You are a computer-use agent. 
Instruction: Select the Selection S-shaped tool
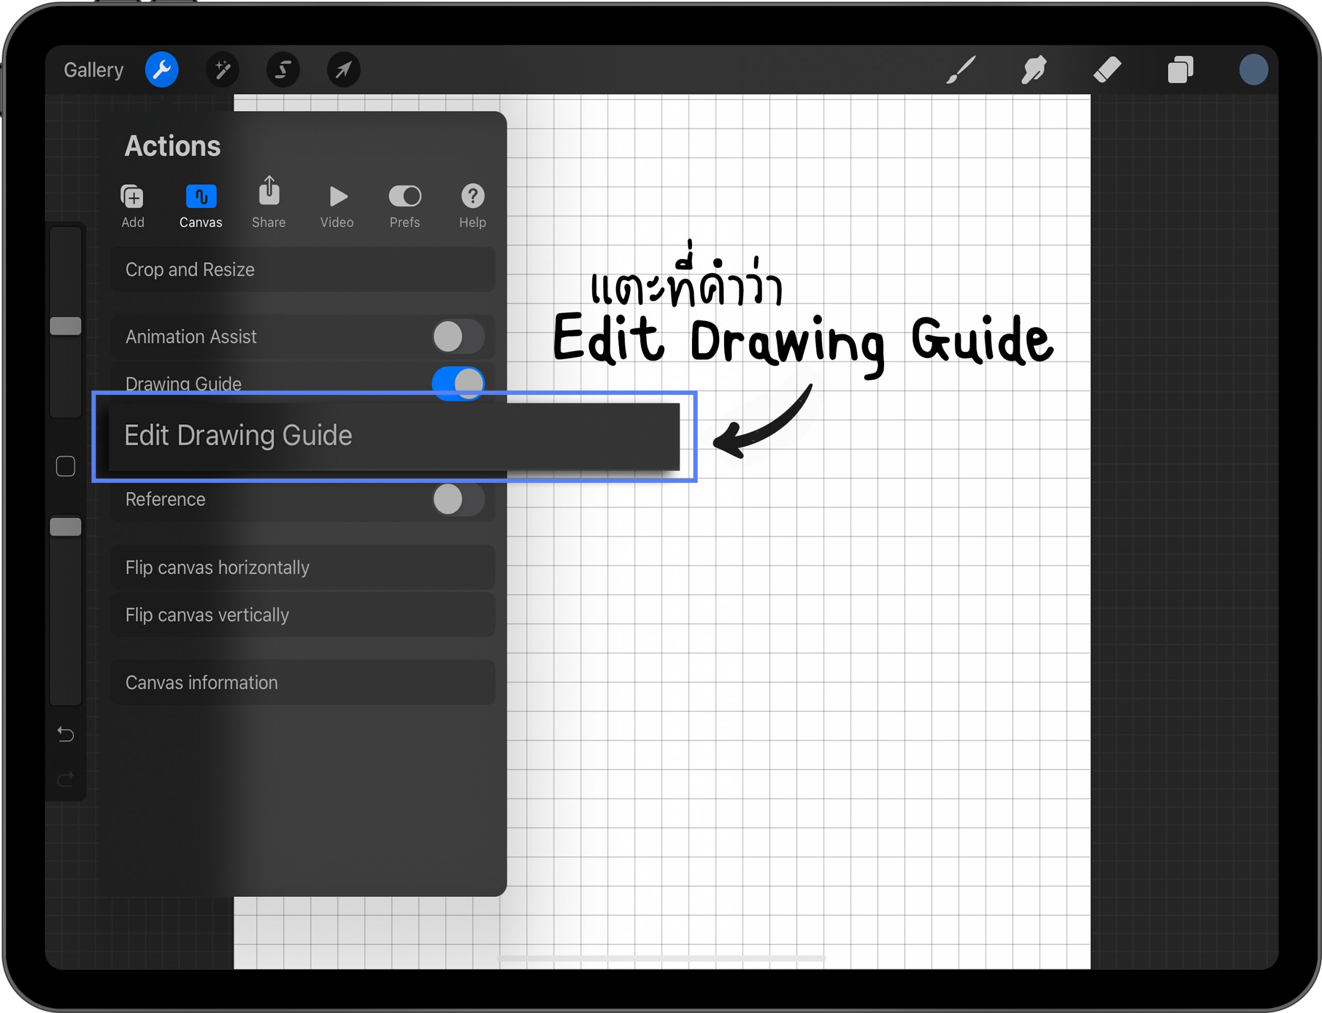283,70
